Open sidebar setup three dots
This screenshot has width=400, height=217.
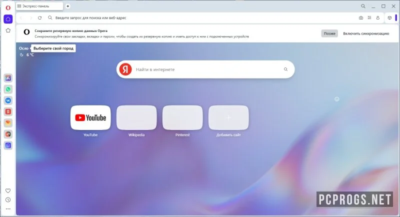[x=8, y=209]
